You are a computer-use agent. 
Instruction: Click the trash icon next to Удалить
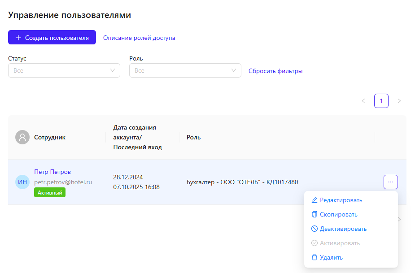[x=315, y=257]
